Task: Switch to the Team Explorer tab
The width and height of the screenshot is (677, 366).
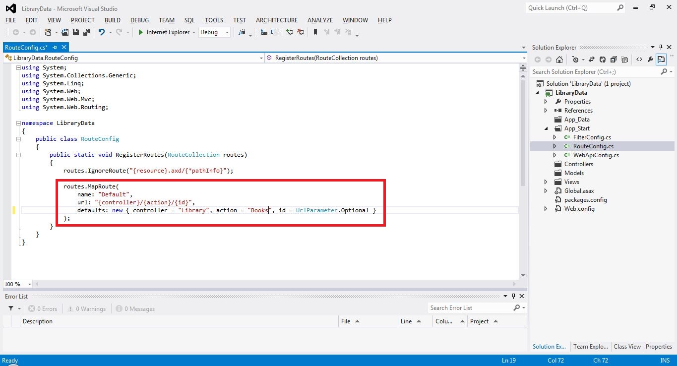Action: (x=590, y=347)
